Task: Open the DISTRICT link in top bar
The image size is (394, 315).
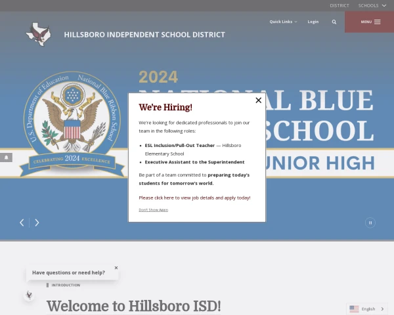Action: click(x=339, y=5)
